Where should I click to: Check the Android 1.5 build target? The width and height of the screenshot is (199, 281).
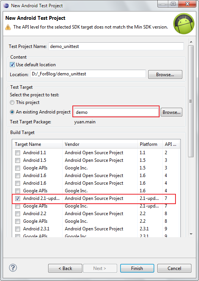(17, 160)
